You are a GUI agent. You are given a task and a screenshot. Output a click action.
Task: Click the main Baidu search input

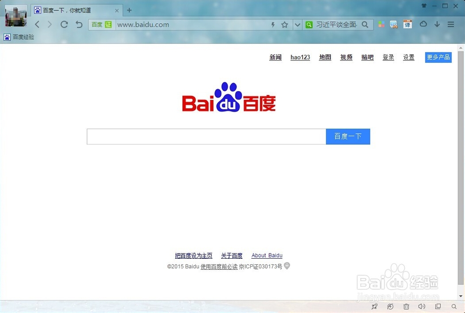pos(206,137)
